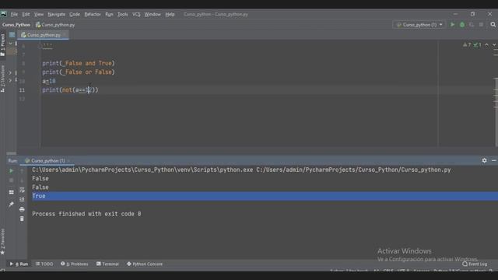This screenshot has width=498, height=280.
Task: Open the Project tool window sidebar tab
Action: click(x=3, y=45)
